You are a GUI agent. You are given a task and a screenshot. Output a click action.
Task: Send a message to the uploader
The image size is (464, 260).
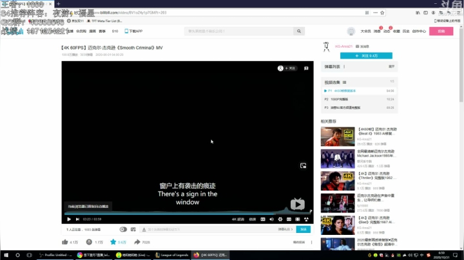tap(362, 46)
